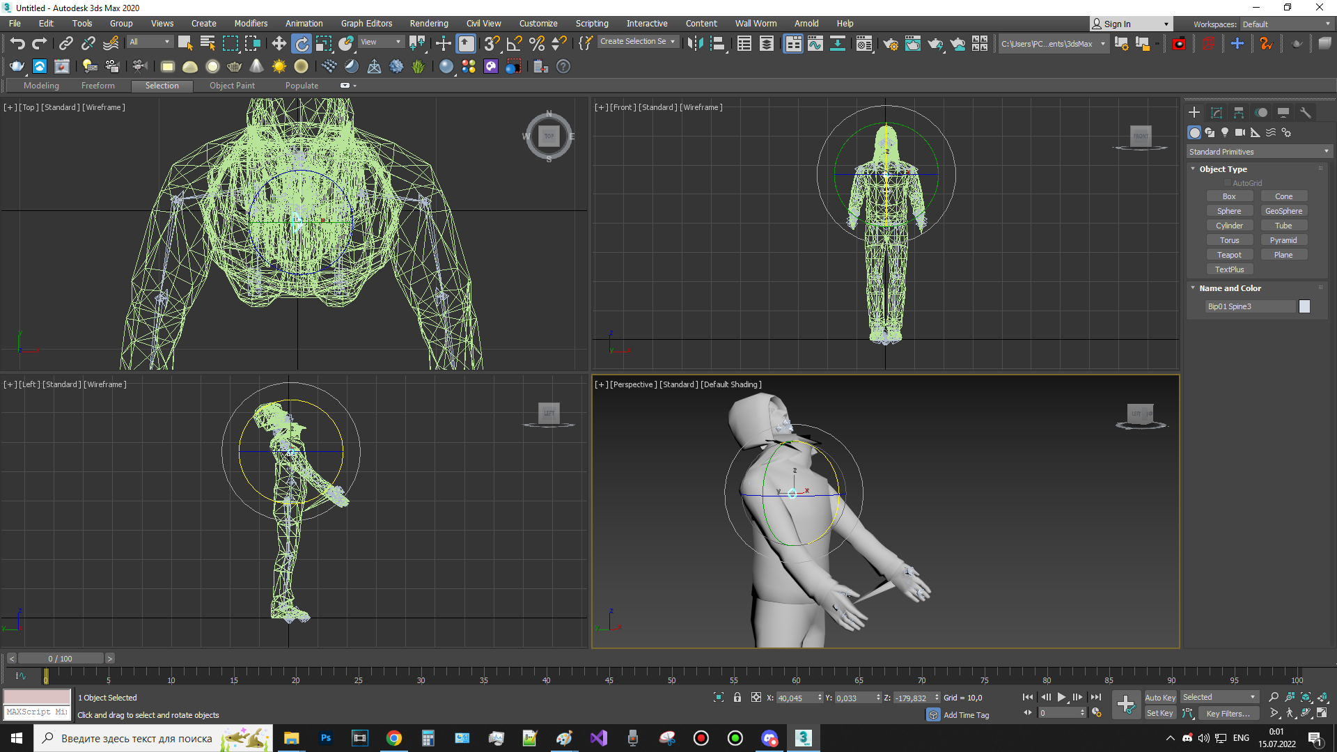The height and width of the screenshot is (752, 1337).
Task: Open the Modify command panel tab
Action: (1217, 112)
